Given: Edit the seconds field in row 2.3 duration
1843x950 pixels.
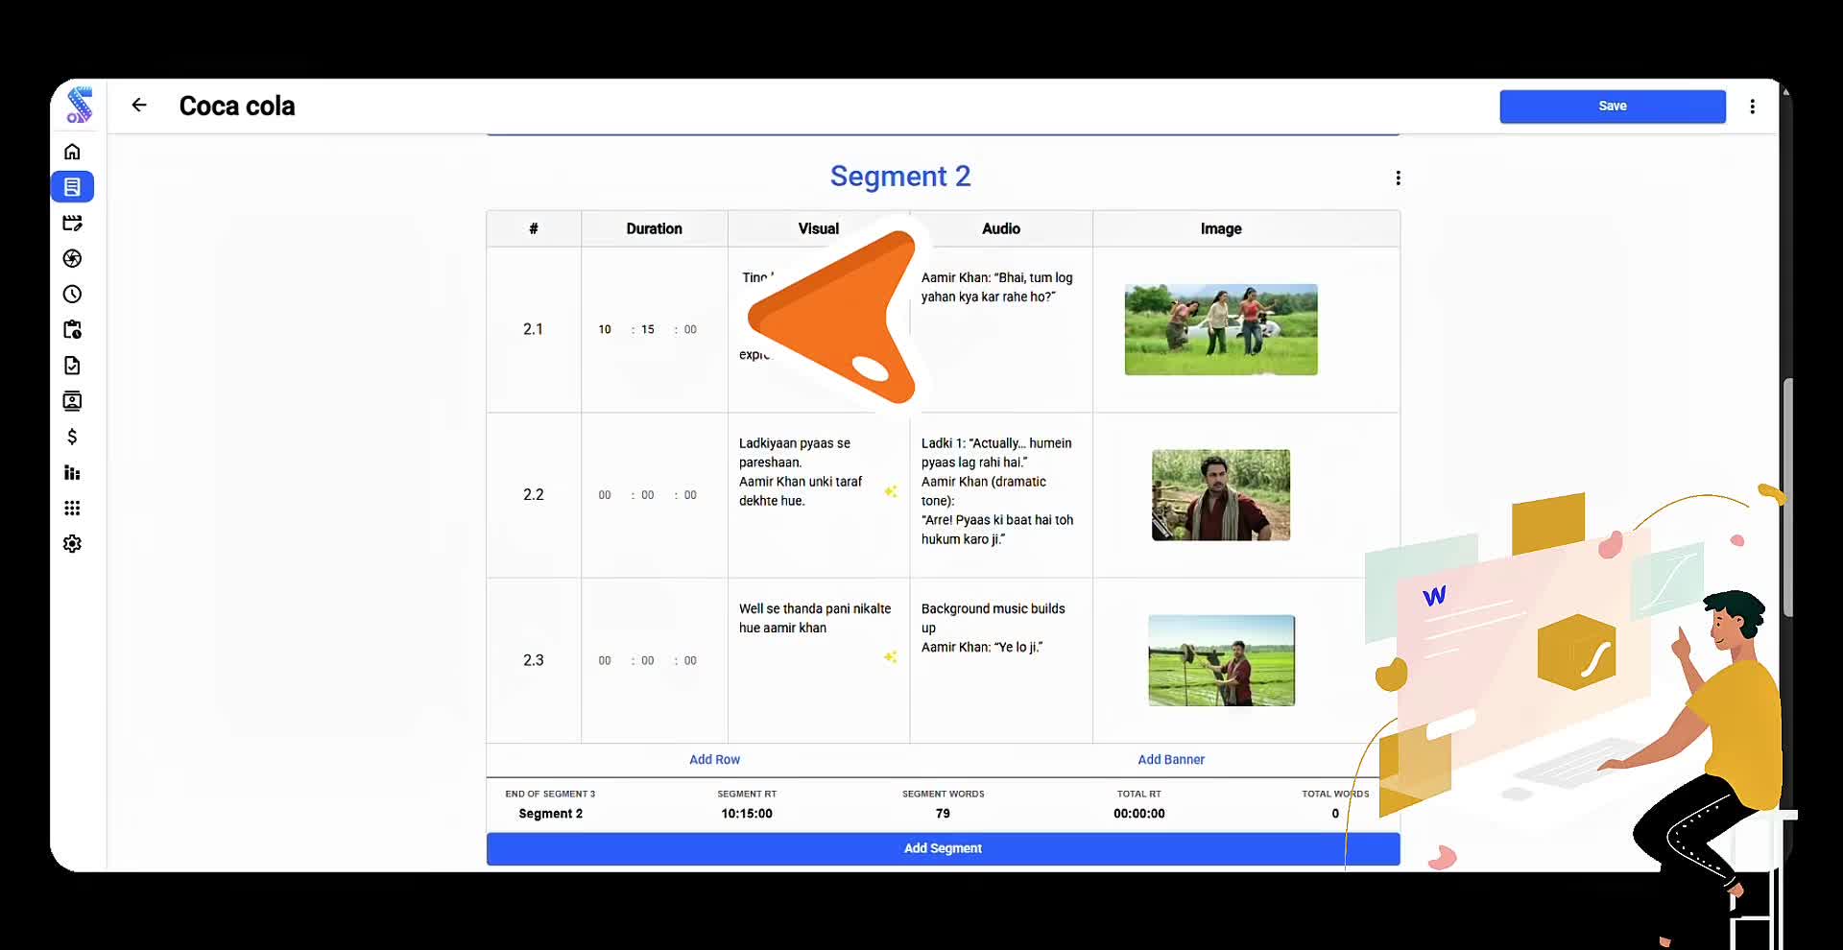Looking at the screenshot, I should pyautogui.click(x=690, y=660).
